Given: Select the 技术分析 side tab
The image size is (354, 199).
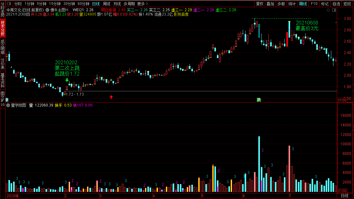Looking at the screenshot, I should [3, 28].
